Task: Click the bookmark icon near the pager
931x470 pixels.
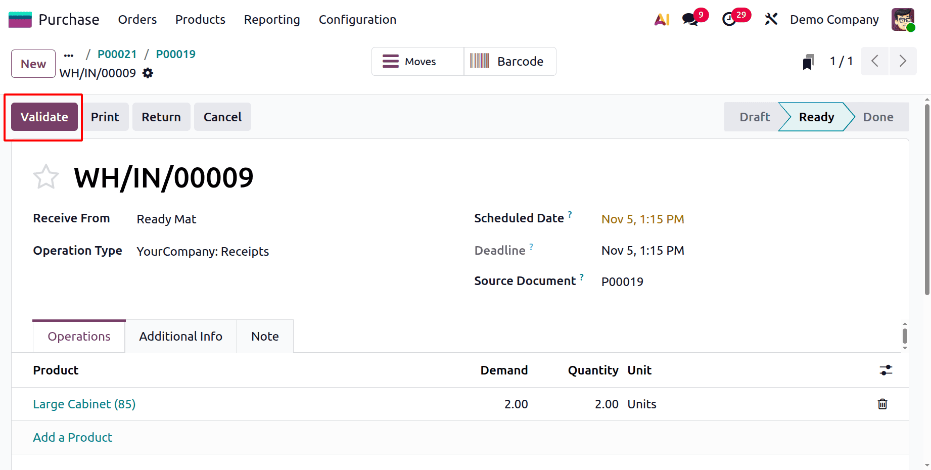Action: point(808,61)
